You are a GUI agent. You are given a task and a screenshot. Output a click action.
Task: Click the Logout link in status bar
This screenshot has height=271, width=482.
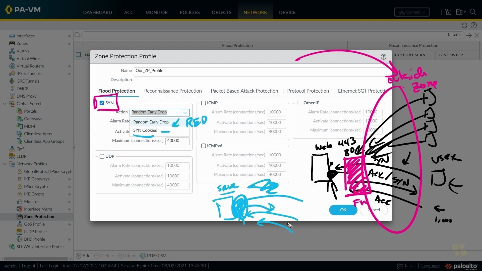pos(29,266)
